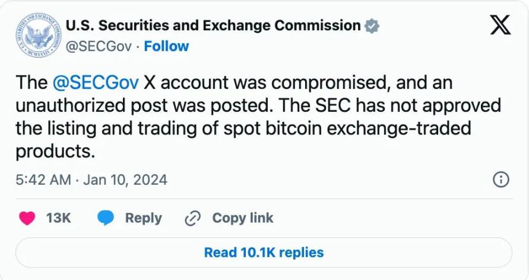The image size is (529, 280).
Task: Open Read 10.1K replies button
Action: click(x=264, y=253)
